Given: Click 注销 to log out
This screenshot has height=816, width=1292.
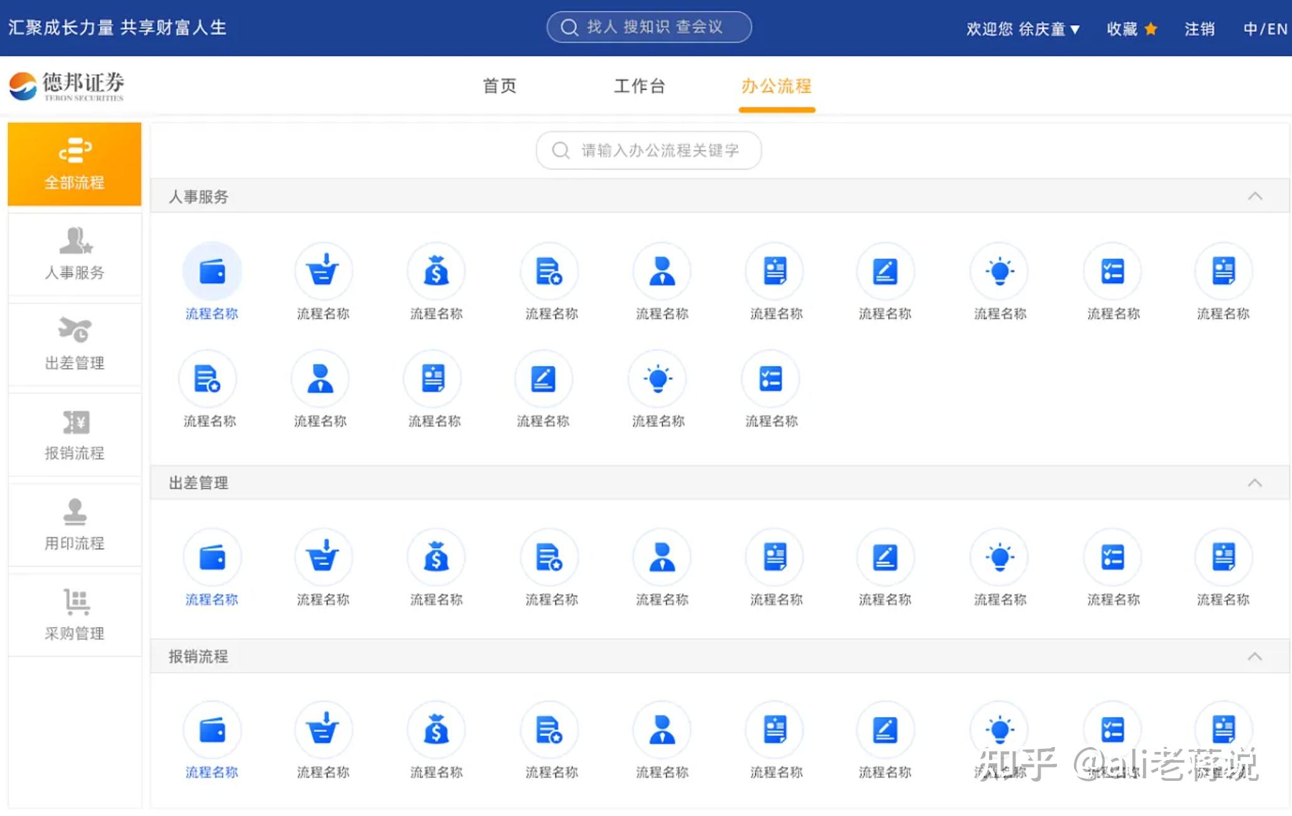Looking at the screenshot, I should [x=1200, y=29].
